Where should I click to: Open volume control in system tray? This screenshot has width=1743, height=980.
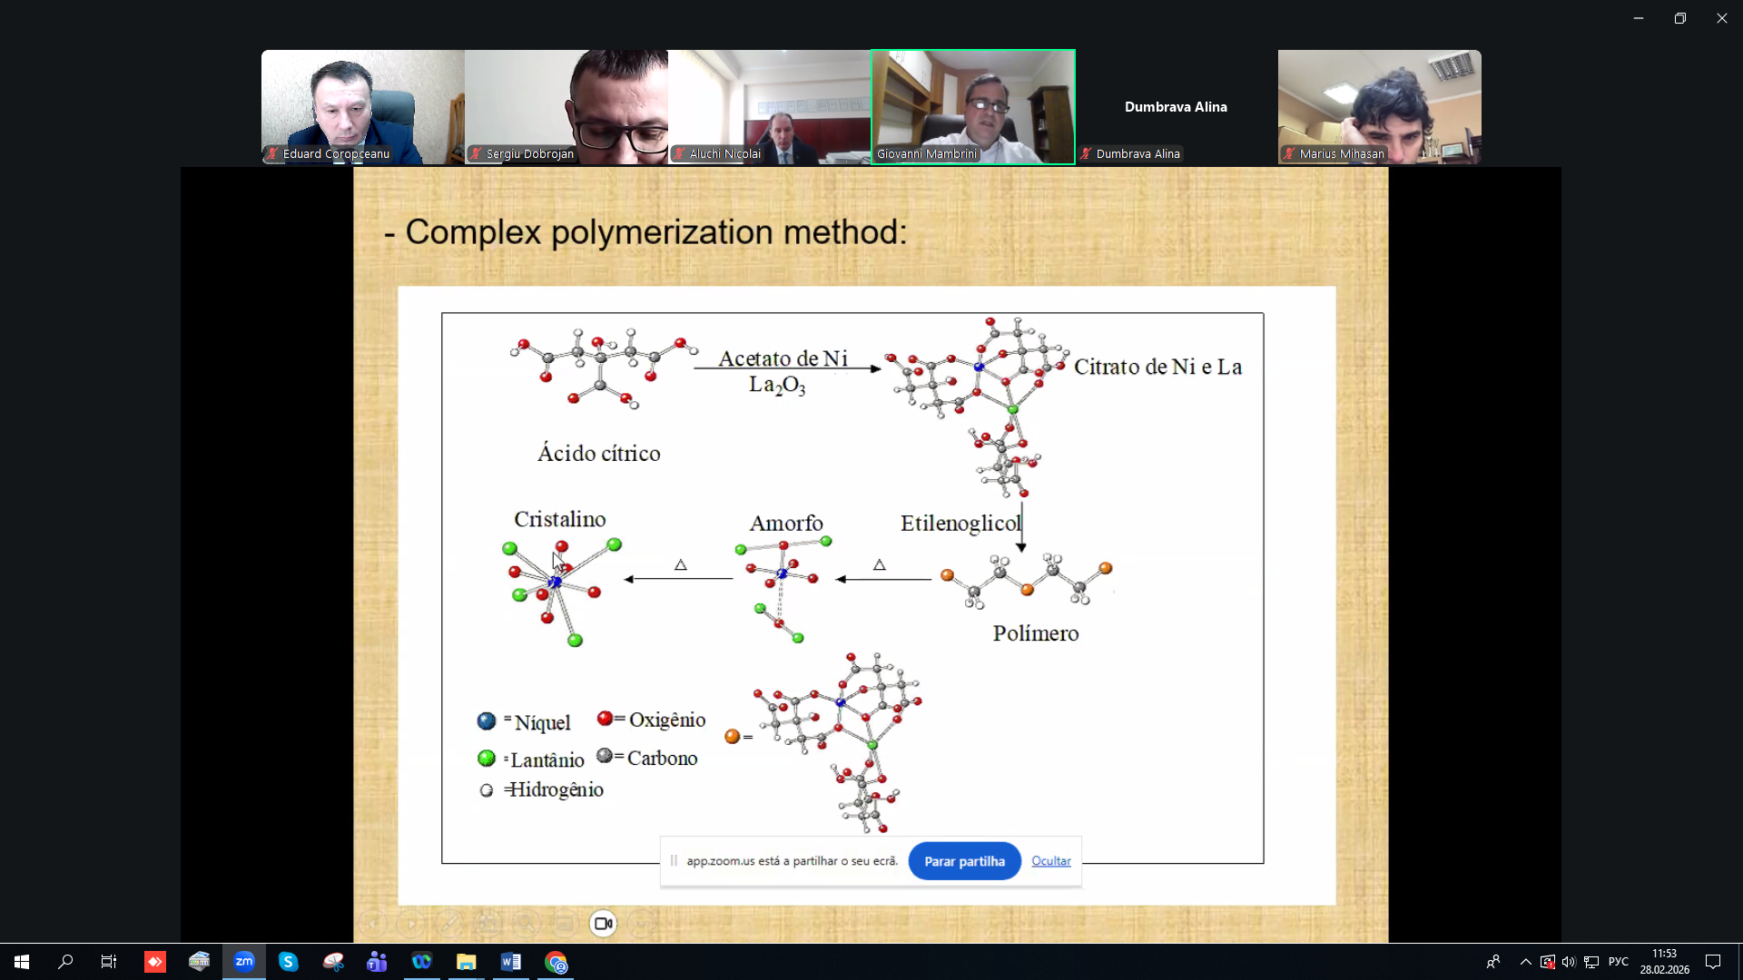(x=1569, y=962)
